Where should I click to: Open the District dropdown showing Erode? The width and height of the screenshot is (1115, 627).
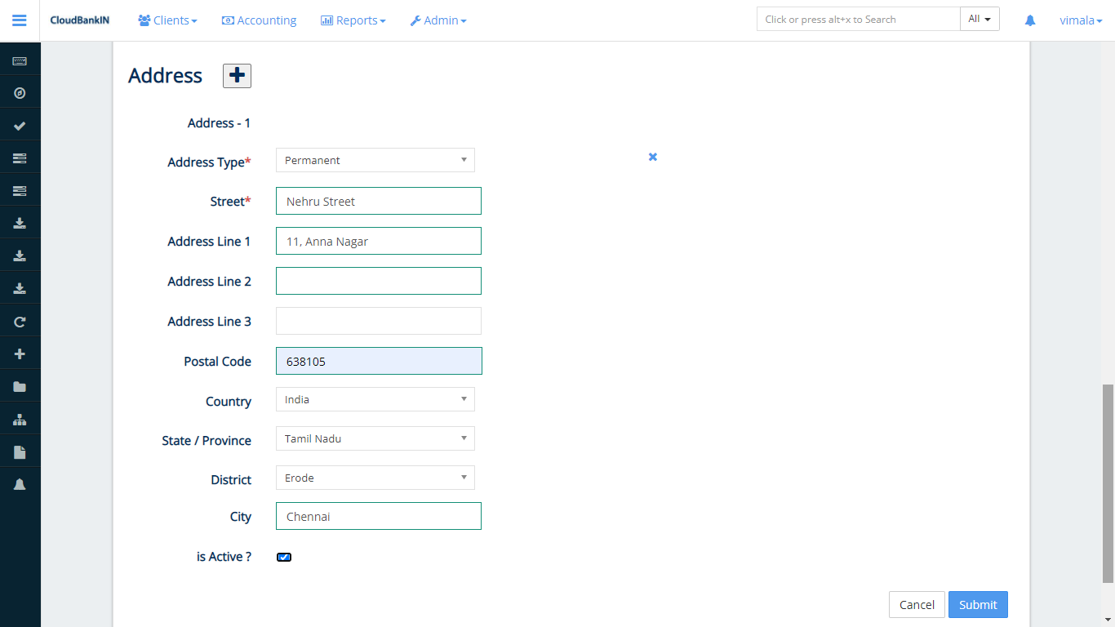[375, 478]
